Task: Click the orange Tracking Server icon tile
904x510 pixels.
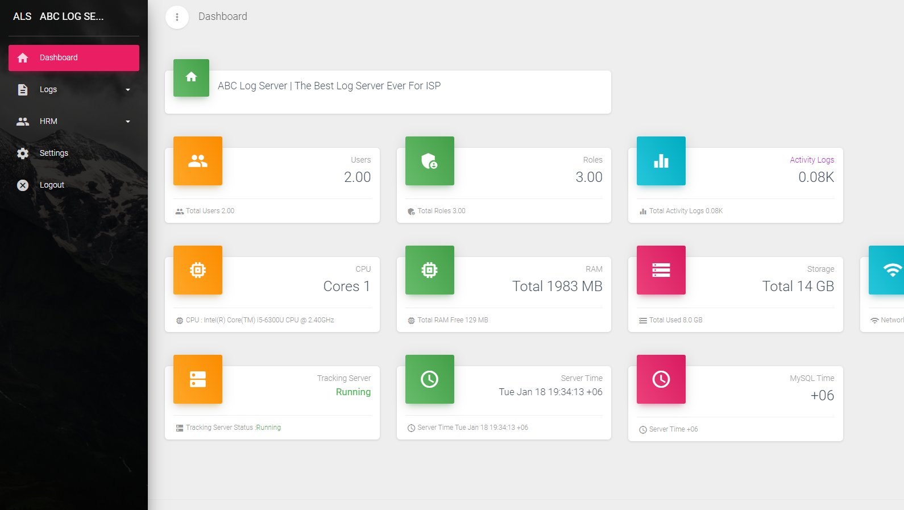Action: coord(198,379)
